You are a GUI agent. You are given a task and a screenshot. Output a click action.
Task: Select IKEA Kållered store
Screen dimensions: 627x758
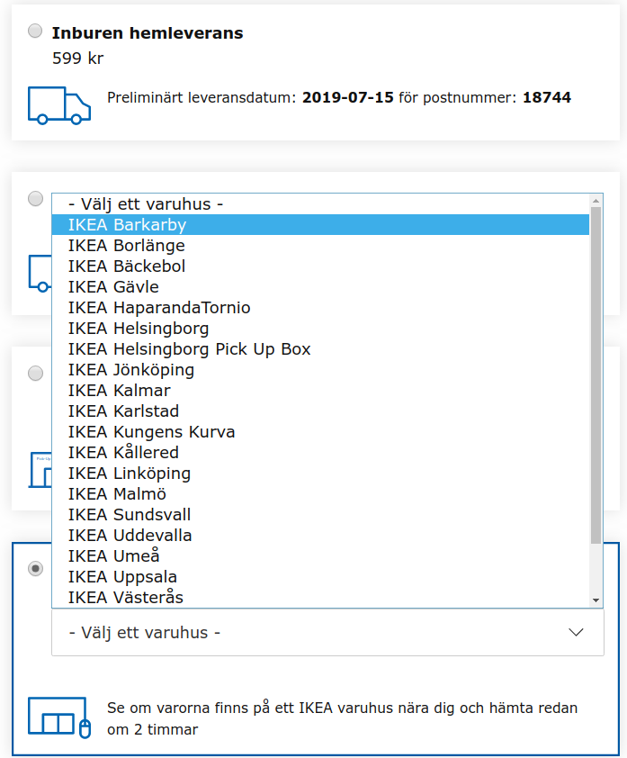tap(320, 453)
